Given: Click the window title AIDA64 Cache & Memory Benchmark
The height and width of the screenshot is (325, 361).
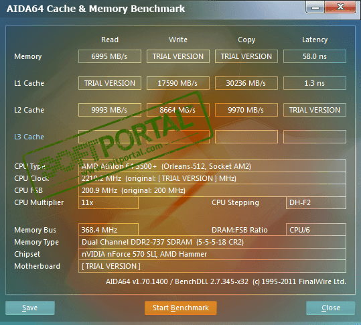Looking at the screenshot, I should point(96,9).
